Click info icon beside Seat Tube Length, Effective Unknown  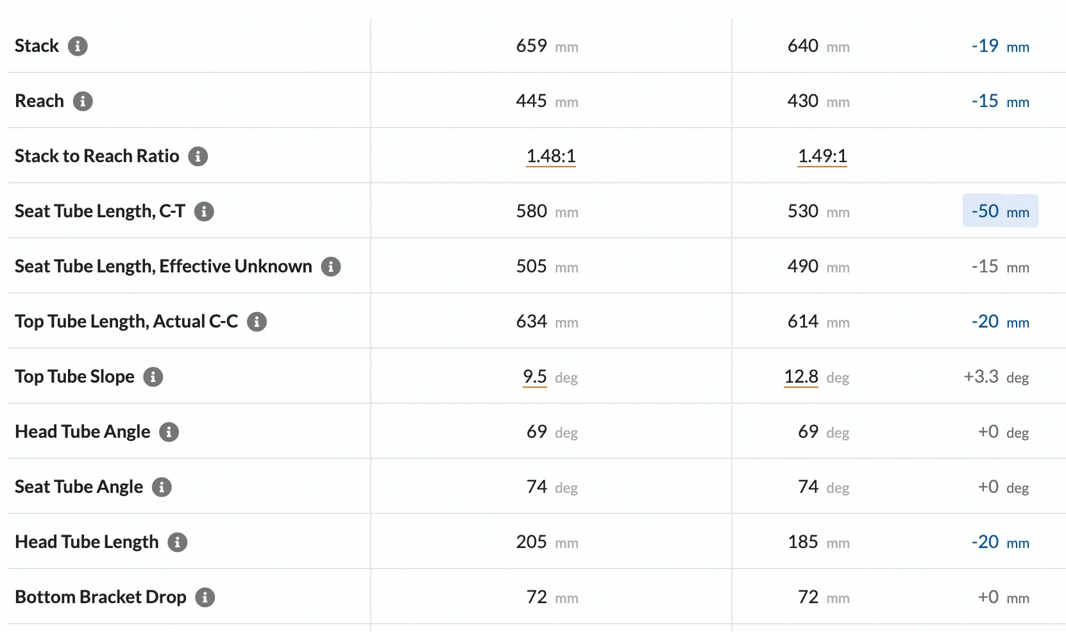coord(331,267)
